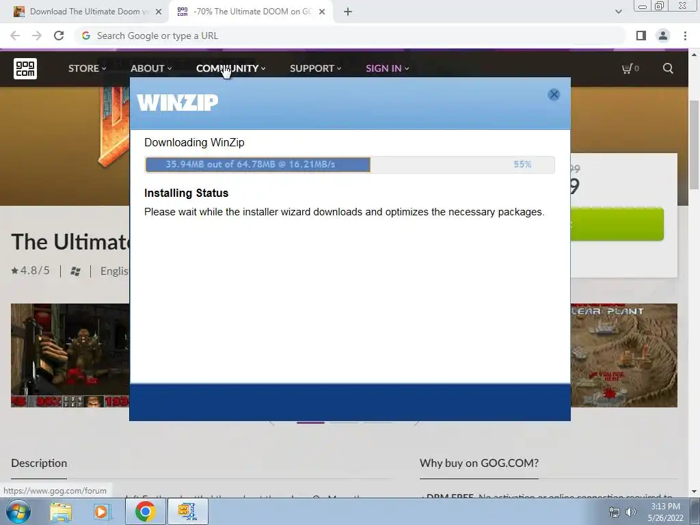Click the Installing Status heading
700x525 pixels.
[x=186, y=193]
